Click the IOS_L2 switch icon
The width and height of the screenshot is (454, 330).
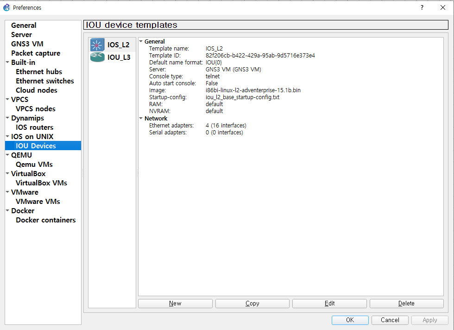[x=97, y=44]
